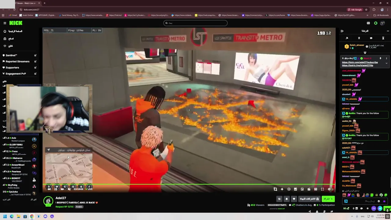Screen dimensions: 391x220
Task: Click the Arabic language tag
Action: click(x=79, y=207)
